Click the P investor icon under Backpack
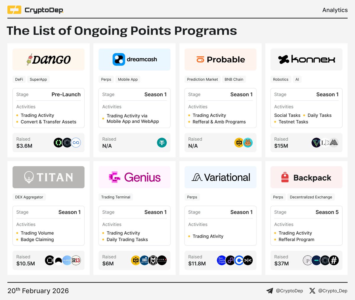Viewport: 355px width, 300px height. point(308,260)
